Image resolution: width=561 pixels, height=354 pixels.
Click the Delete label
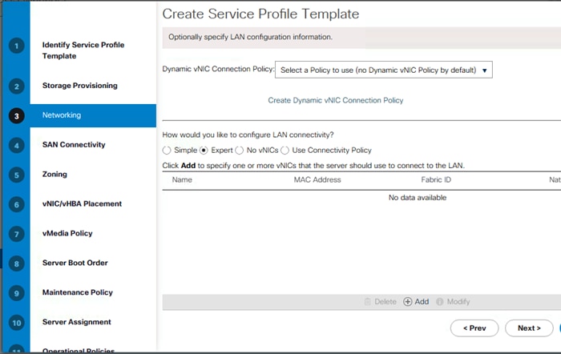[x=385, y=302]
